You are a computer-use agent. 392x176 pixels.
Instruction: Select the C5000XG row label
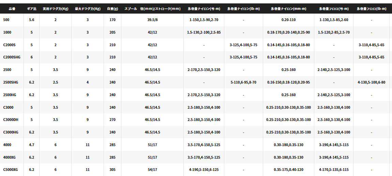point(11,170)
